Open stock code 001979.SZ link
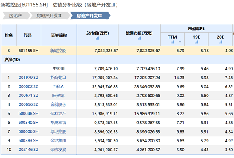Image resolution: width=234 pixels, height=158 pixels. (x=28, y=78)
